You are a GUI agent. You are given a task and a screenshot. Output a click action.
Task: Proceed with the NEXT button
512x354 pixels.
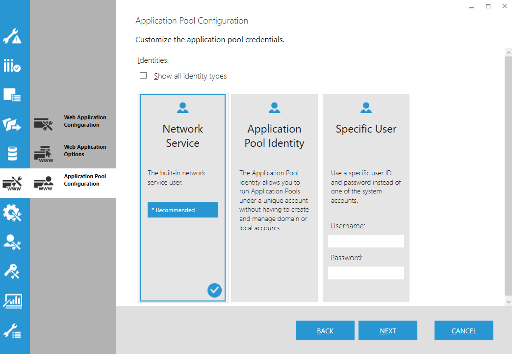tap(388, 330)
